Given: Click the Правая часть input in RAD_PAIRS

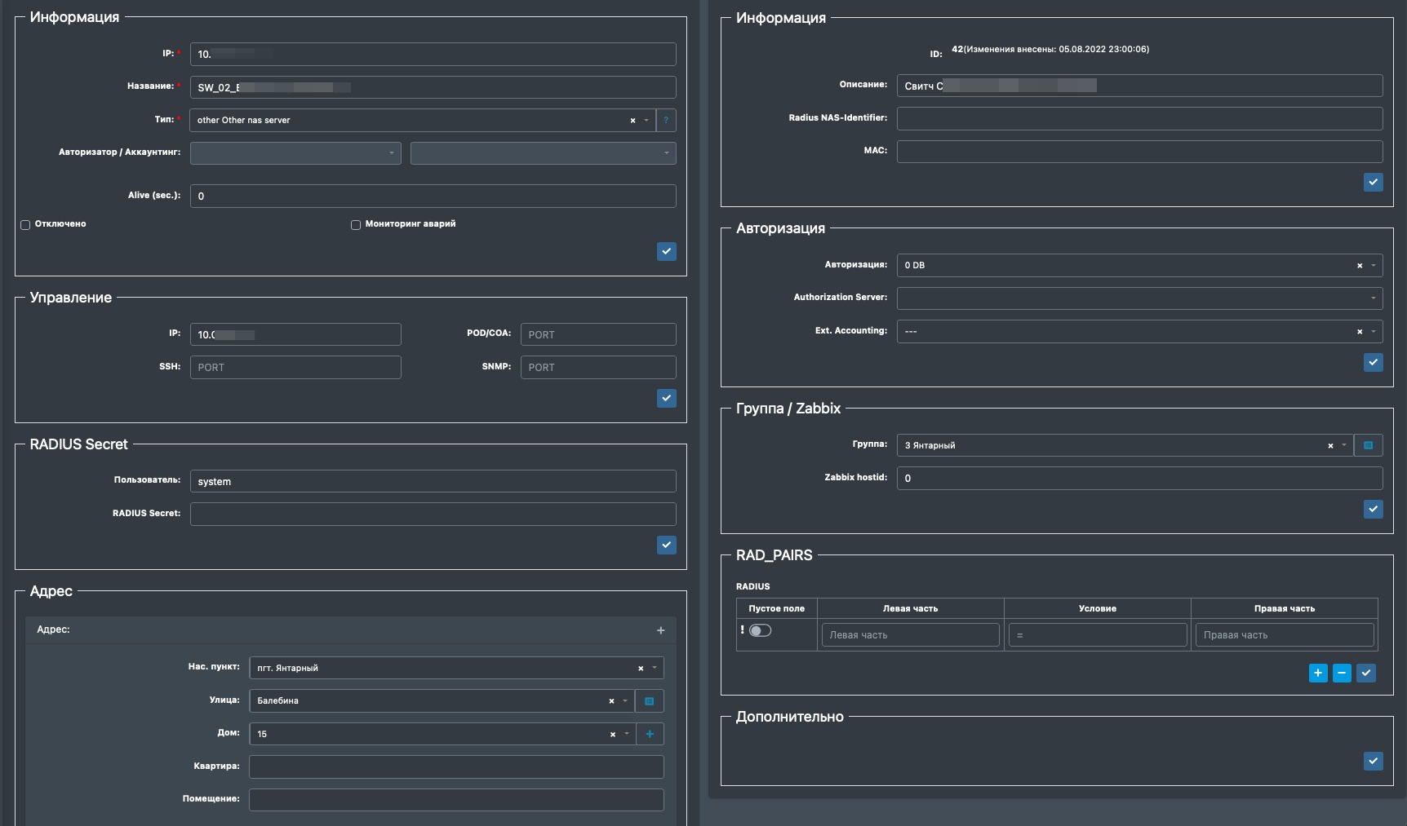Looking at the screenshot, I should click(1285, 634).
